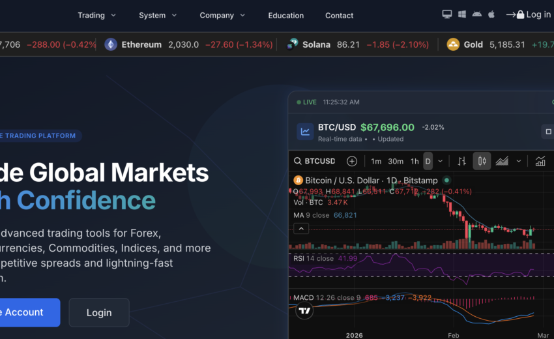Click the Ethereum ticker name

[141, 44]
